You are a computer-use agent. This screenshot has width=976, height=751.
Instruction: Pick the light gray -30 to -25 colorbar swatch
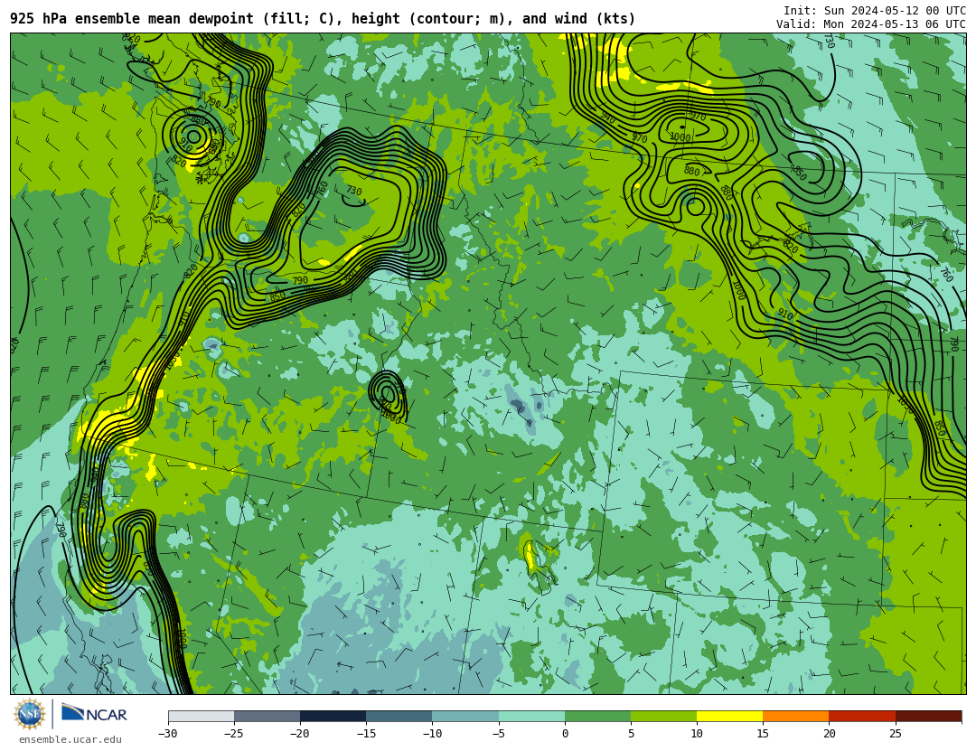pyautogui.click(x=201, y=716)
